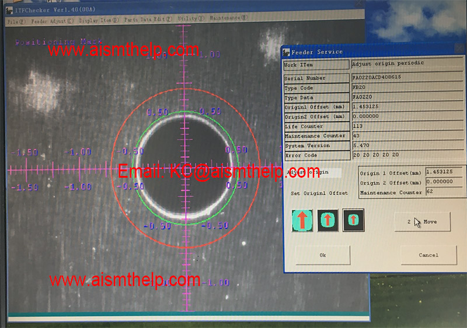Click the Origin 2 Offset editable field
Image resolution: width=467 pixels, height=328 pixels.
coord(445,182)
